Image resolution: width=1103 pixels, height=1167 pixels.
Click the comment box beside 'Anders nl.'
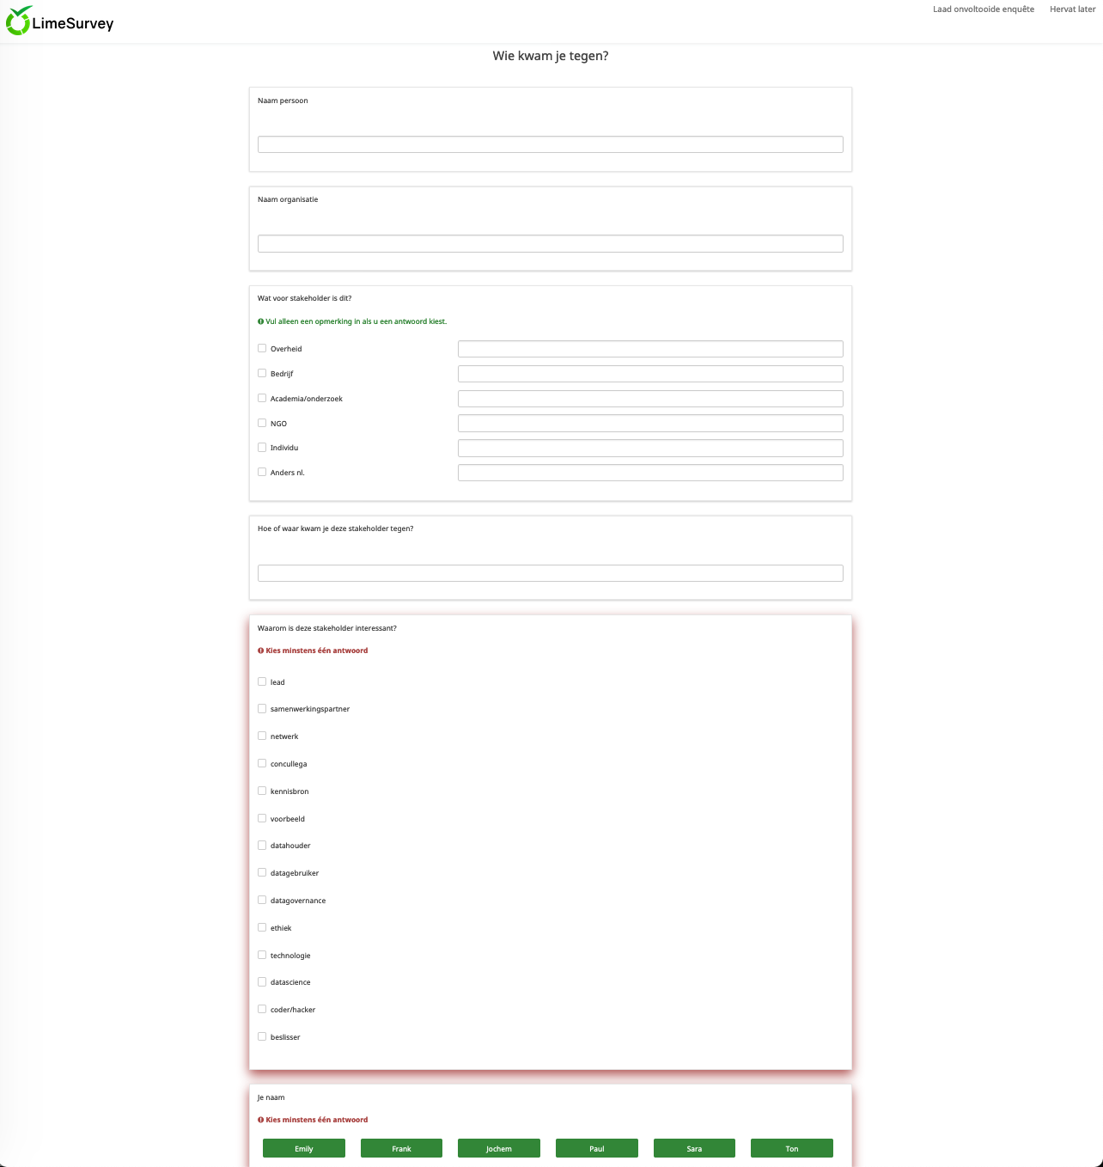pos(649,473)
